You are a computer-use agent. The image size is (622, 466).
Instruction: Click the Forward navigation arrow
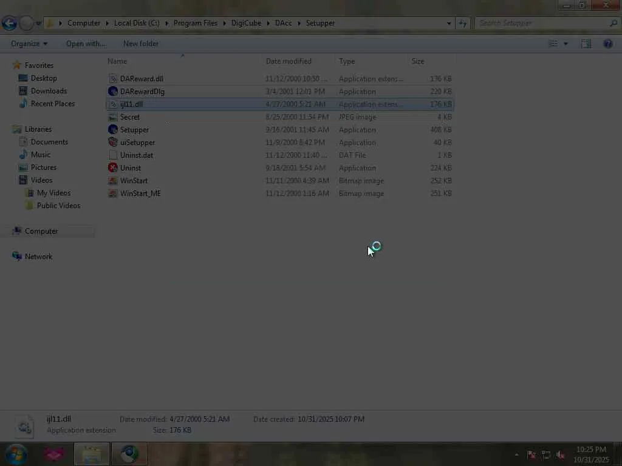pos(26,24)
